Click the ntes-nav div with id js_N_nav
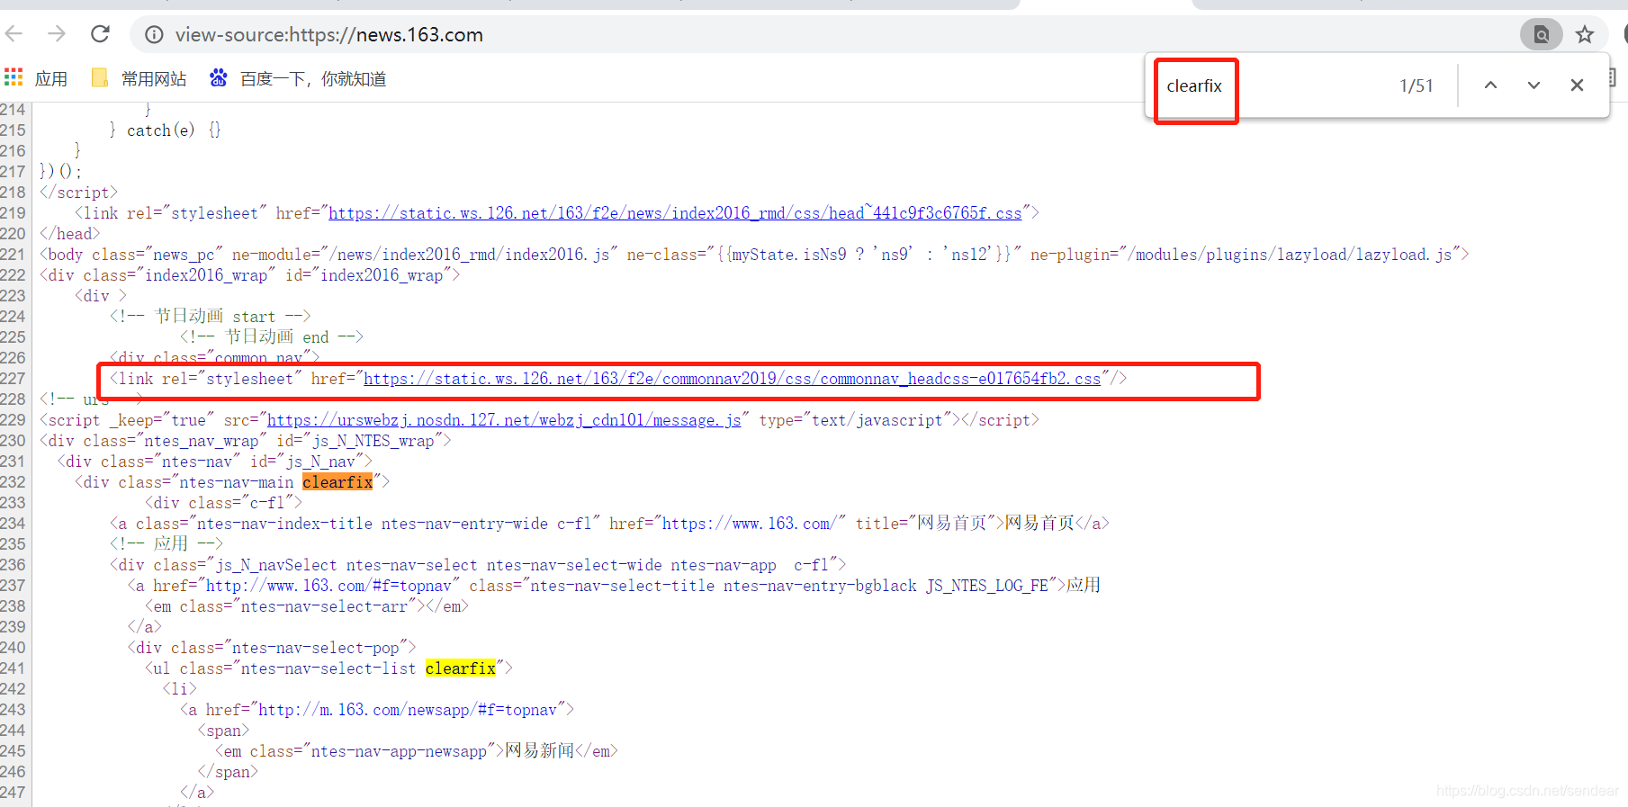 [214, 462]
